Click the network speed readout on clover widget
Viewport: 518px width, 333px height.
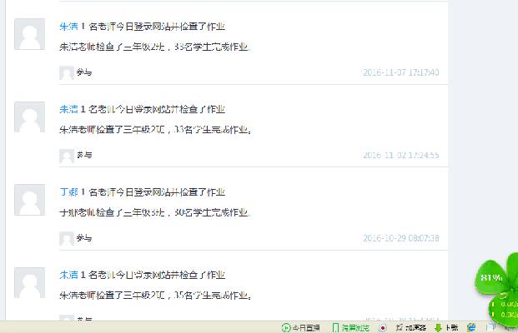coord(505,309)
